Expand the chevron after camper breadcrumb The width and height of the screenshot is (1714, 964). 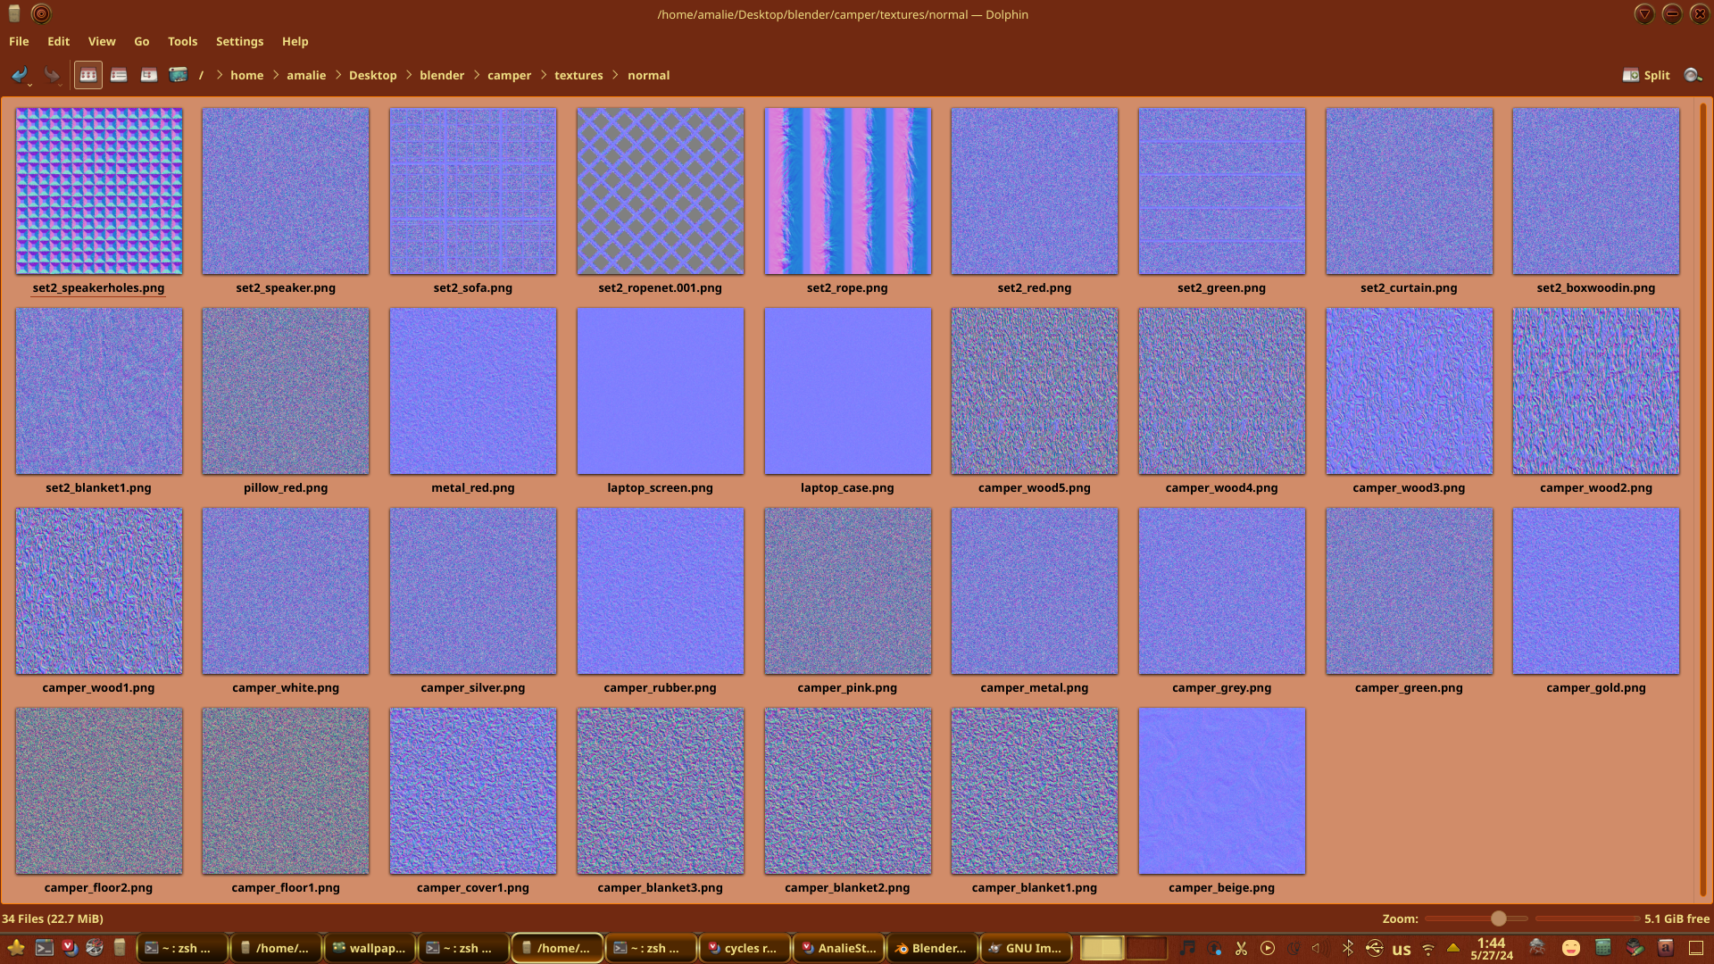[543, 76]
